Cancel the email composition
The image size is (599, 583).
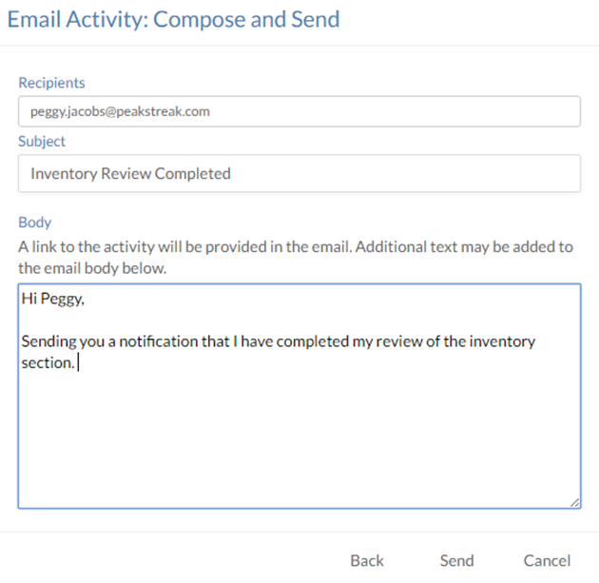[547, 560]
